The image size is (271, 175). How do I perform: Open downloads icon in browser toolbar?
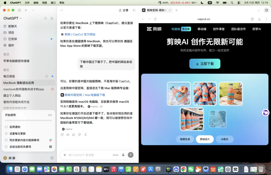259,19
